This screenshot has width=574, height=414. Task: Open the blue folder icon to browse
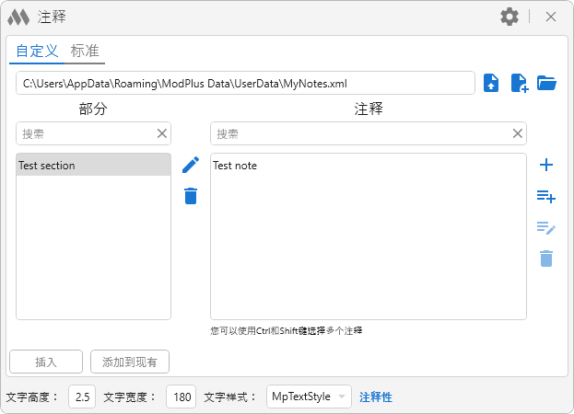point(547,83)
